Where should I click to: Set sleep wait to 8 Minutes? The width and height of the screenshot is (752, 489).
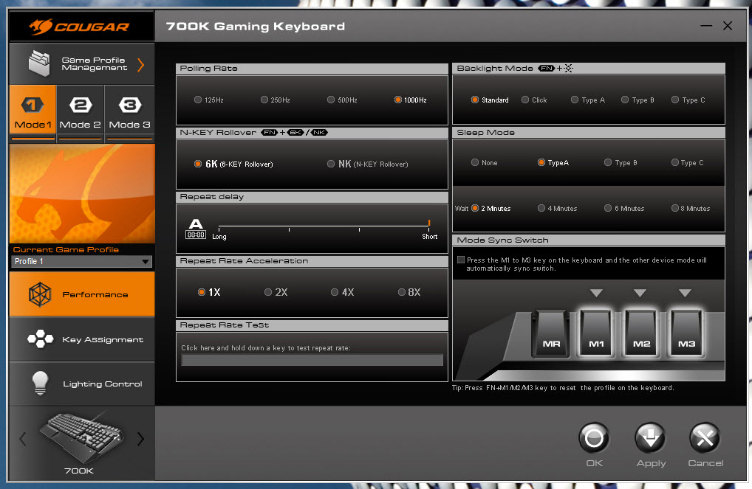pyautogui.click(x=674, y=208)
